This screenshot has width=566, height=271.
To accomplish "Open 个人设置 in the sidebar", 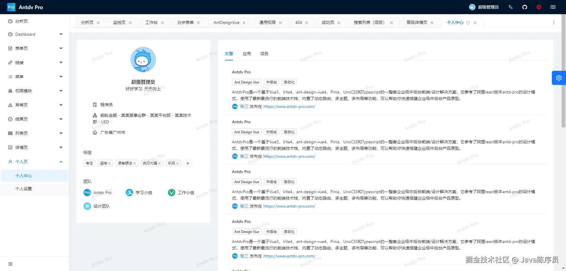I will tap(34, 189).
